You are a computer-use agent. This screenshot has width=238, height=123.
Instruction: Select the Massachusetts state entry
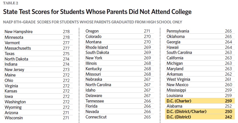[x=18, y=48]
